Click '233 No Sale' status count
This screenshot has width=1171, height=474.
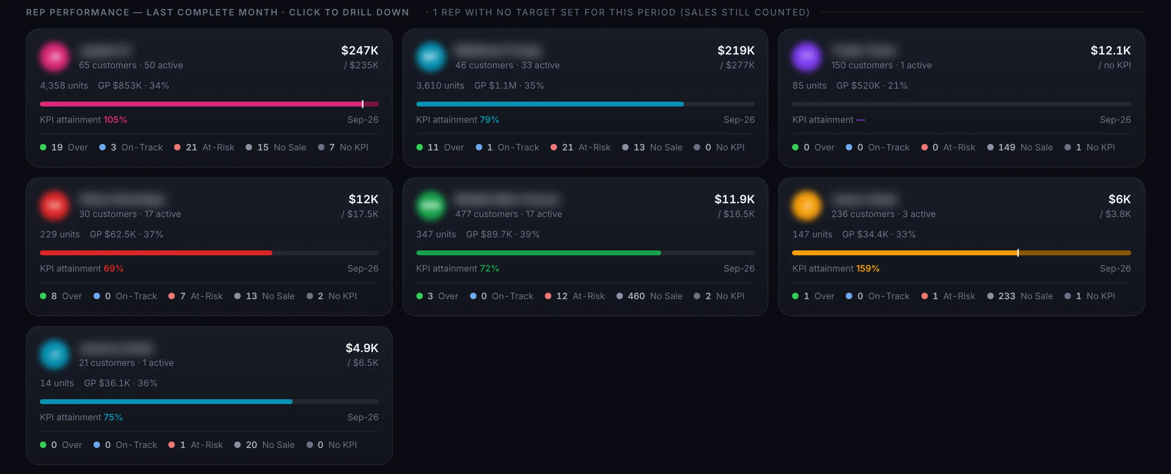pos(1020,296)
